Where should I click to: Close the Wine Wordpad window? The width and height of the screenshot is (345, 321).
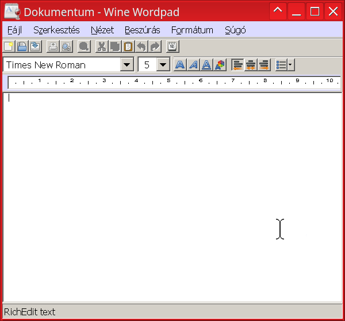click(333, 11)
